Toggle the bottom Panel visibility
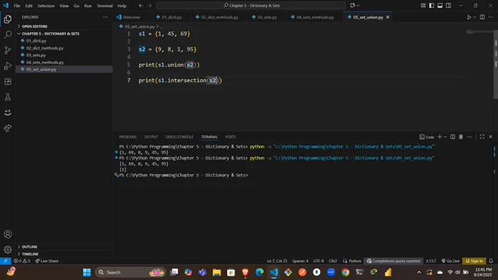The width and height of the screenshot is (498, 280). 440,5
